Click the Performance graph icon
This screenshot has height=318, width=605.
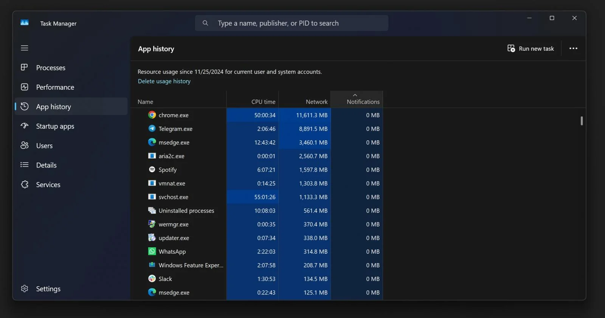[25, 87]
